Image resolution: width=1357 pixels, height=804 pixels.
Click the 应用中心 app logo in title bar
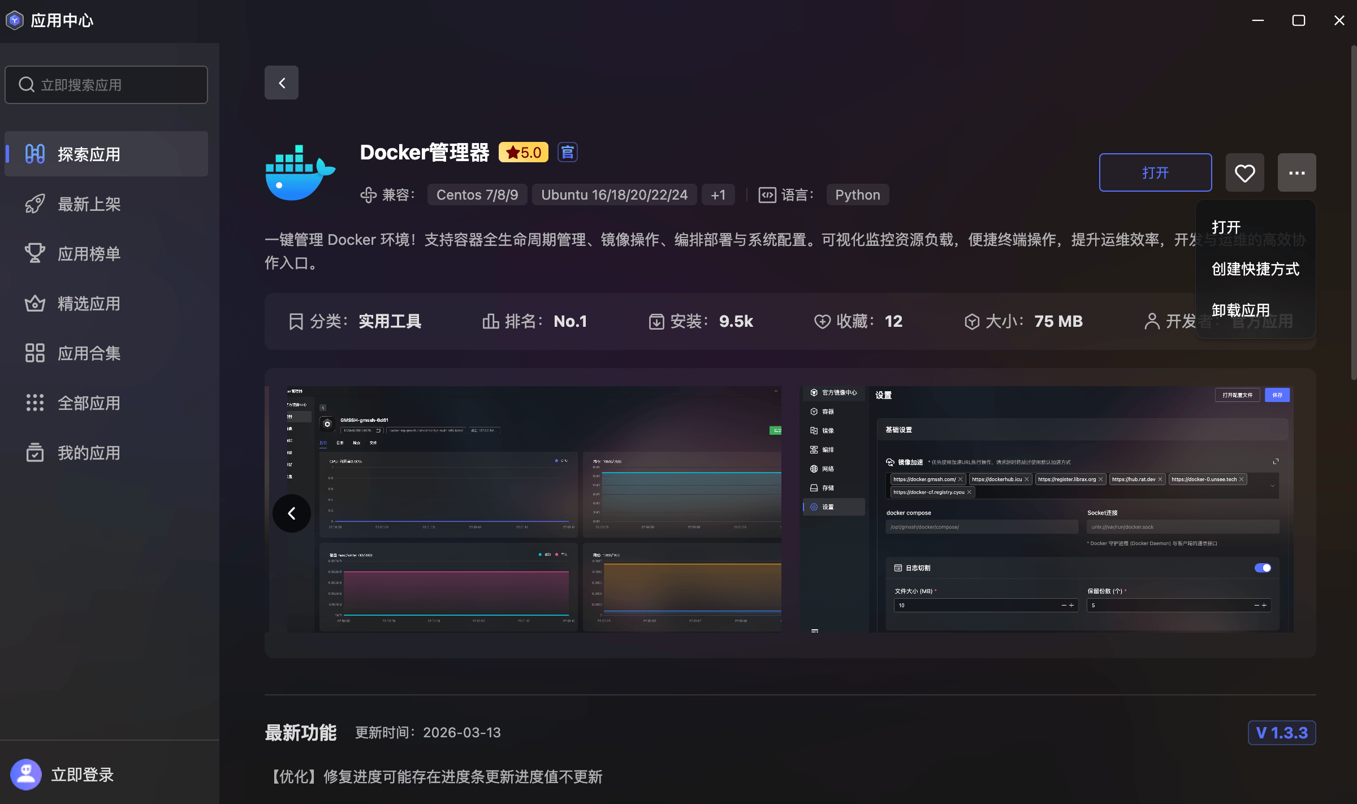[x=15, y=20]
